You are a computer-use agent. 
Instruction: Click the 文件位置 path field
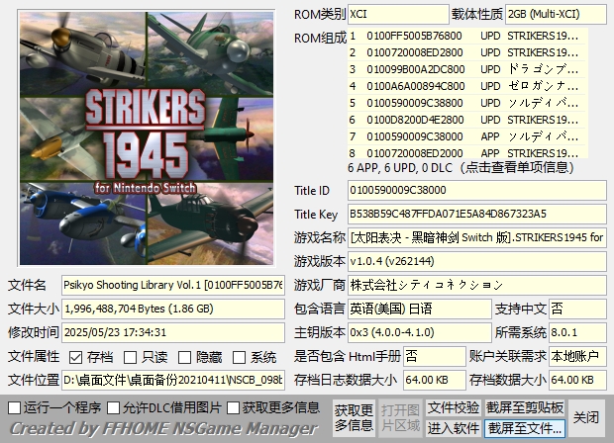coord(172,380)
